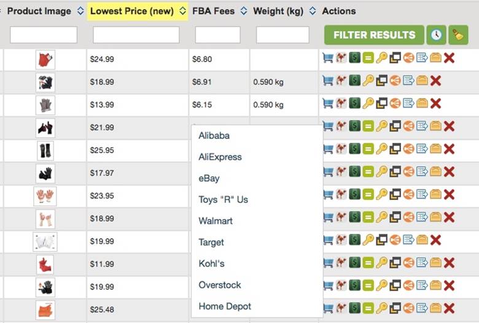Click the green equals icon in $17.97 row
This screenshot has height=323, width=479.
tap(368, 172)
